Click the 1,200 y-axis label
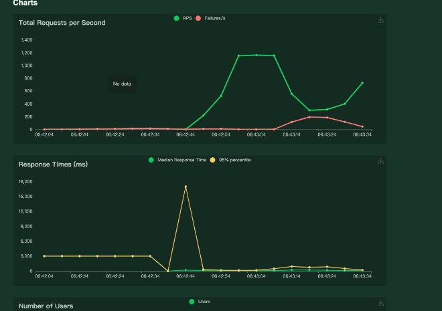This screenshot has height=311, width=442. tap(27, 53)
